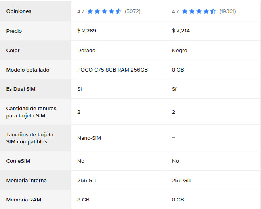Image resolution: width=261 pixels, height=209 pixels.
Task: Click the 4.7 rating number in first column
Action: 80,11
